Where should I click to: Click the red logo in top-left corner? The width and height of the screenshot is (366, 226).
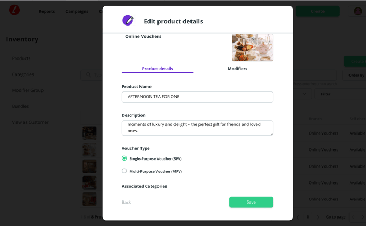pos(14,11)
